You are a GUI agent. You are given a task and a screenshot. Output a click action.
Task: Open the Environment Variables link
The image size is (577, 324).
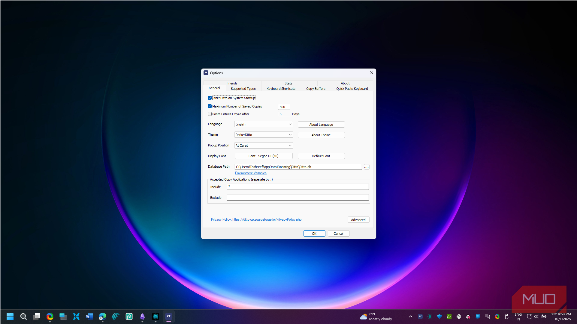(x=251, y=173)
